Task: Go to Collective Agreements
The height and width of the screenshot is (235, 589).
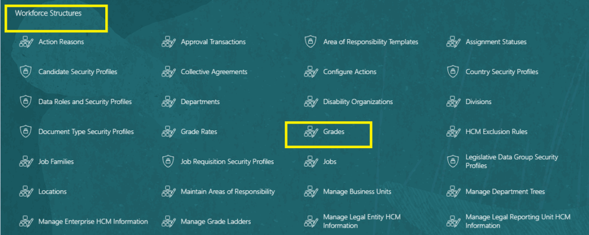Action: click(214, 71)
